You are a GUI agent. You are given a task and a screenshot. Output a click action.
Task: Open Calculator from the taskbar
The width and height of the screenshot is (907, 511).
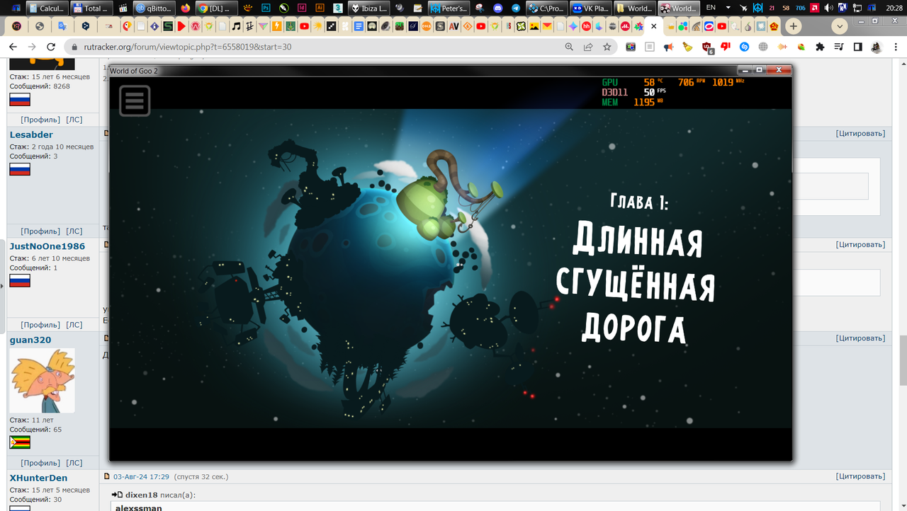click(x=46, y=8)
